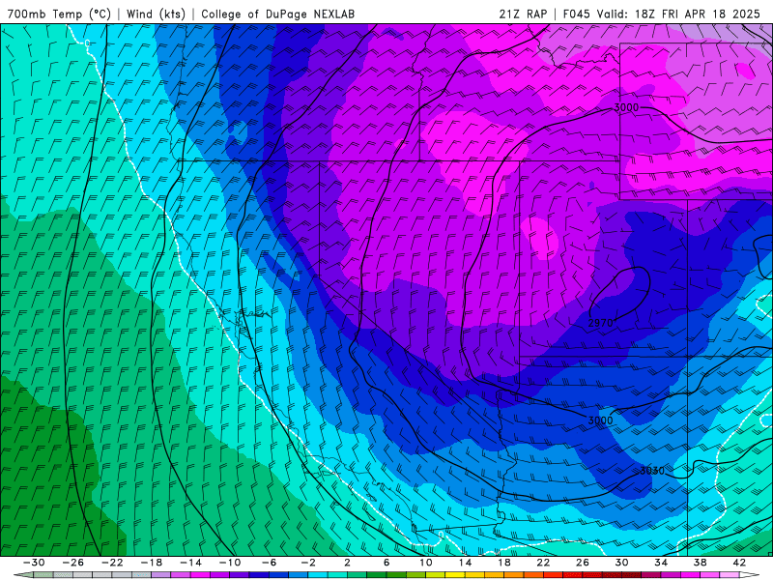
Task: Select the '42' color scale value
Action: point(739,563)
